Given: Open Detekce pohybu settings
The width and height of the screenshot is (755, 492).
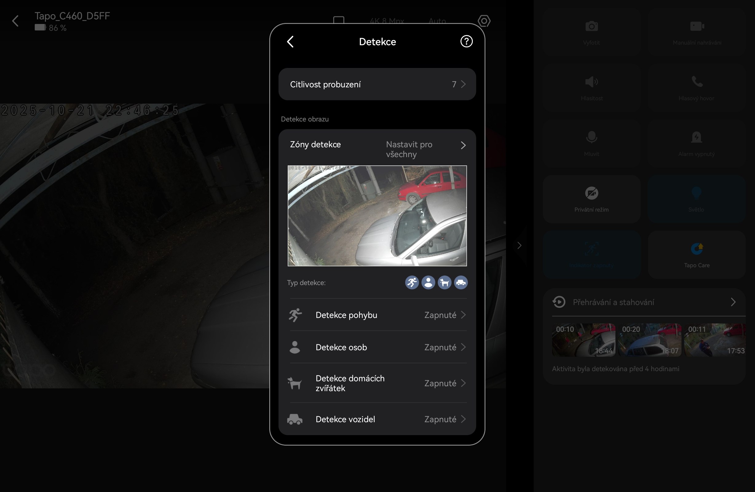Looking at the screenshot, I should click(x=377, y=315).
